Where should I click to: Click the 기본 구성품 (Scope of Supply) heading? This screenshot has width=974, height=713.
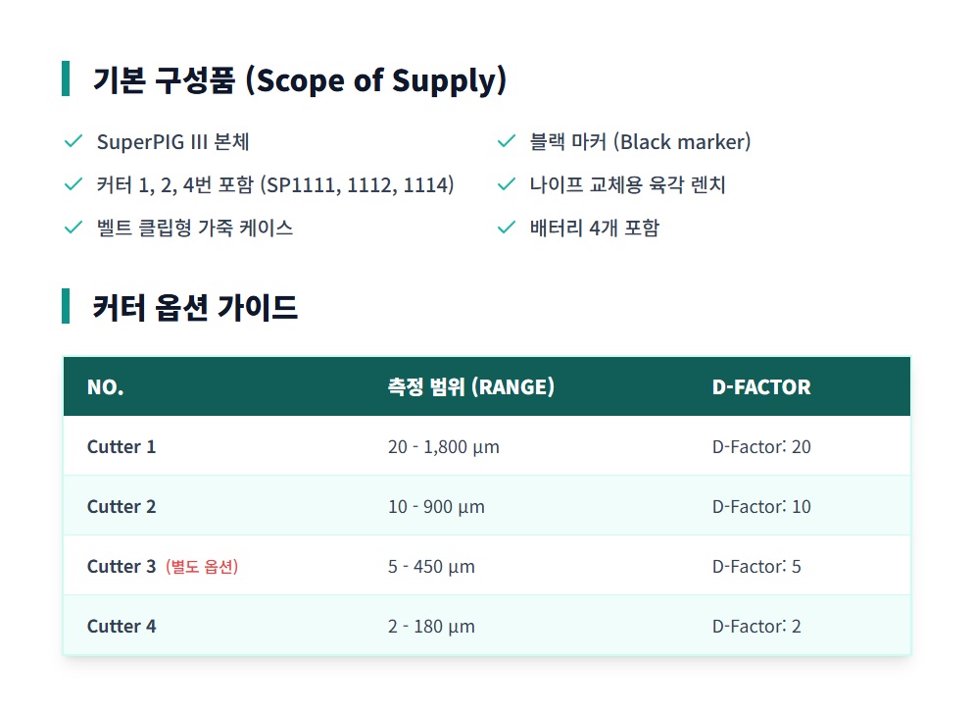(x=299, y=79)
